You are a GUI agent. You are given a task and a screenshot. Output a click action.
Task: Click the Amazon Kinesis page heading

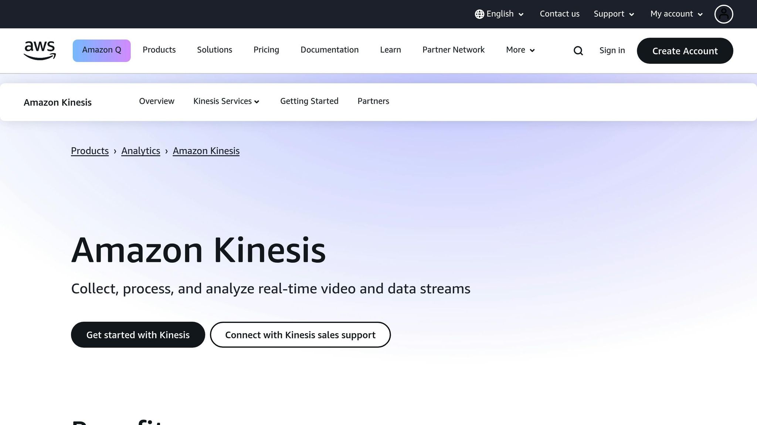click(x=198, y=250)
